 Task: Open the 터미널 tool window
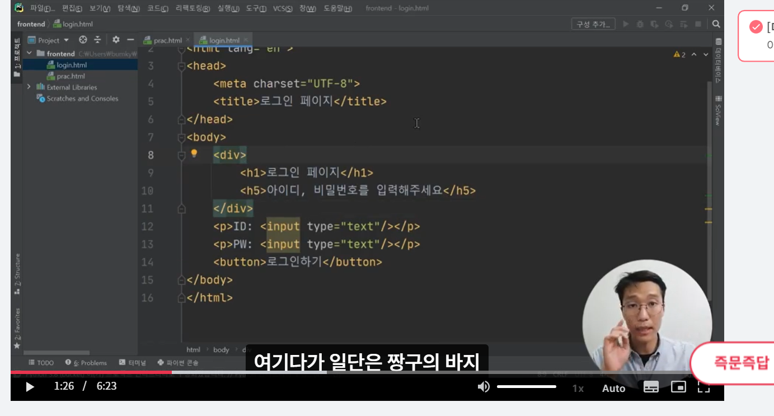pyautogui.click(x=132, y=363)
